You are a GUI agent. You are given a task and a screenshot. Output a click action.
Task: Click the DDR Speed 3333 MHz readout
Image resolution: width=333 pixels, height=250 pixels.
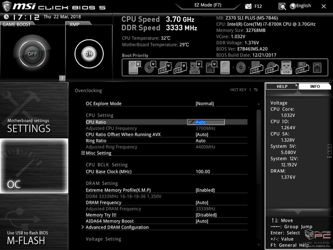[x=159, y=28]
